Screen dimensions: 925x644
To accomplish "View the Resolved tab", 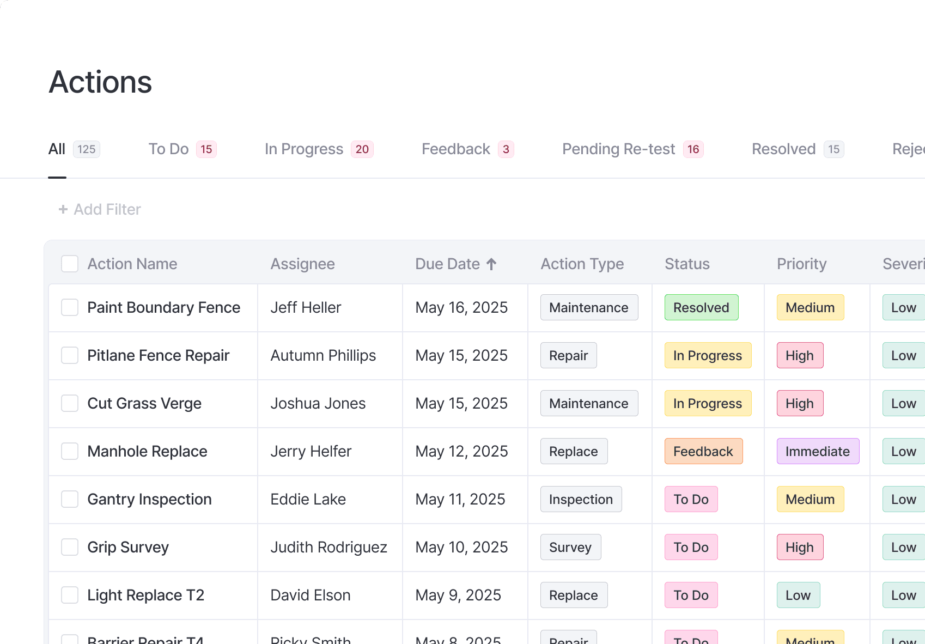I will point(783,149).
